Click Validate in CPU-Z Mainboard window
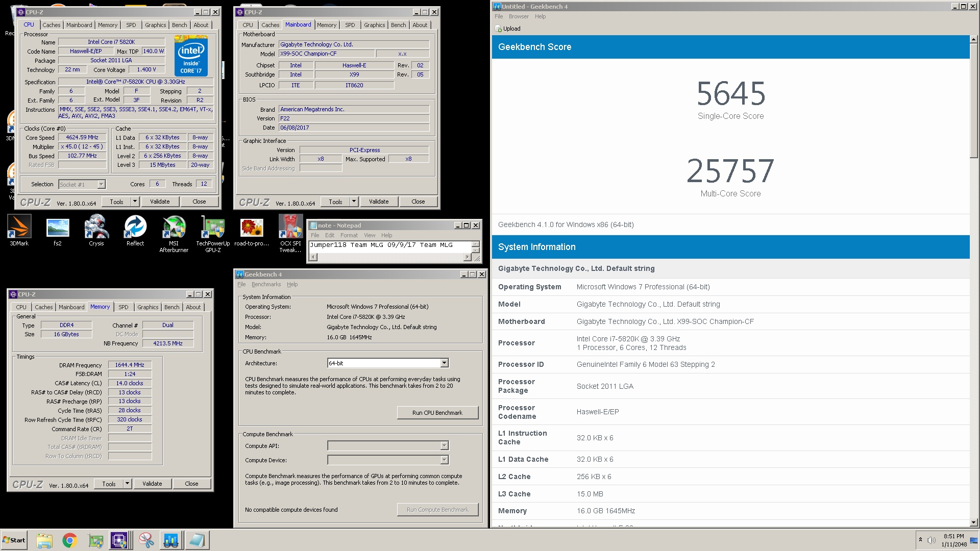This screenshot has width=980, height=551. 379,202
